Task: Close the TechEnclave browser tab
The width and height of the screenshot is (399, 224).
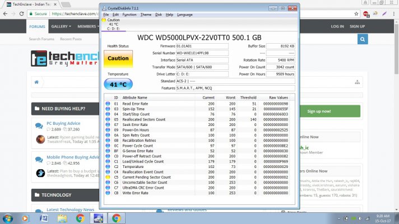Action: coord(55,4)
